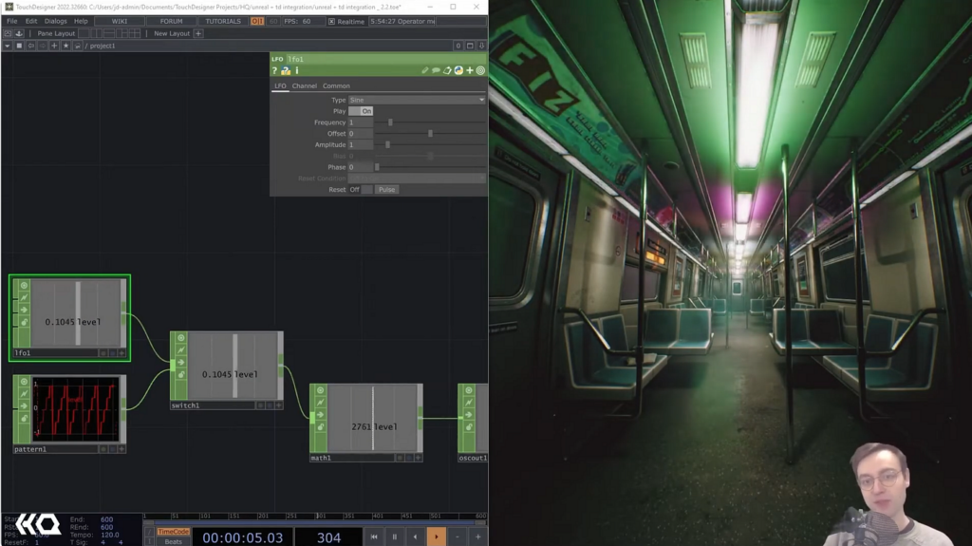Switch to the Common parameter tab
The width and height of the screenshot is (972, 546).
tap(336, 86)
